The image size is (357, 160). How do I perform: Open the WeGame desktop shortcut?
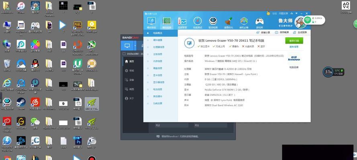pos(21,123)
